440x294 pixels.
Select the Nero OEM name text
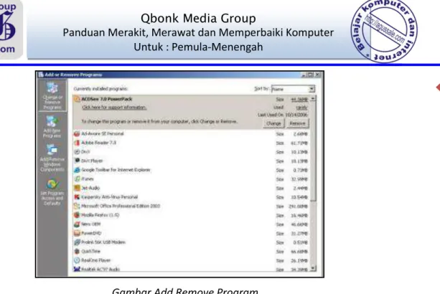pos(90,224)
